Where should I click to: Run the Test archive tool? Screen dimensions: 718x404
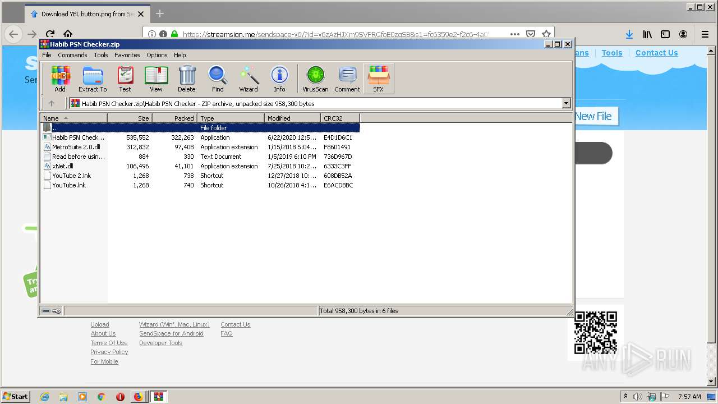pos(125,79)
